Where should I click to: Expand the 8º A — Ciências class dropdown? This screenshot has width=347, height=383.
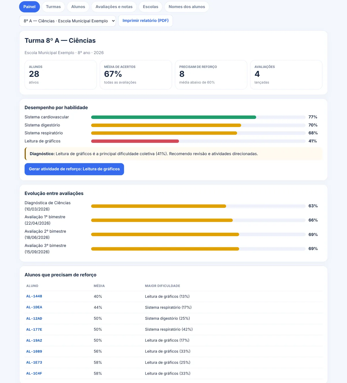click(x=68, y=21)
